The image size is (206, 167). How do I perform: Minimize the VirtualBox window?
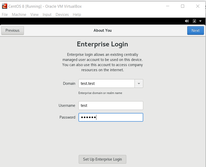click(x=167, y=6)
